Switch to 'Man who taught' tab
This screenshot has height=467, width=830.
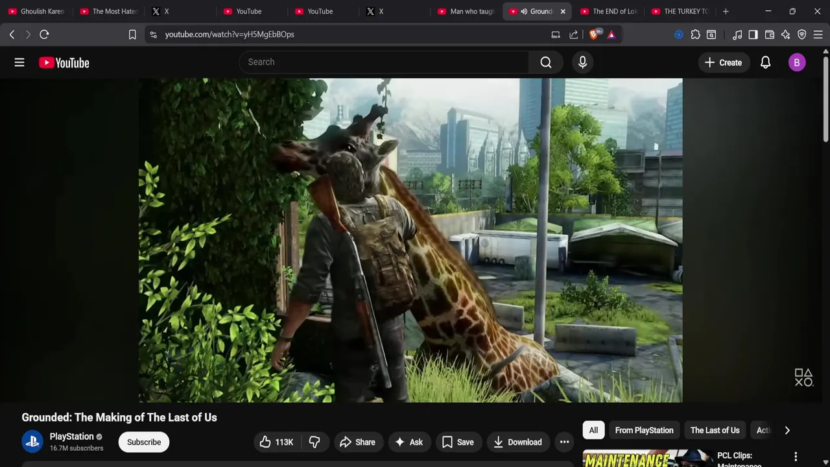(466, 12)
